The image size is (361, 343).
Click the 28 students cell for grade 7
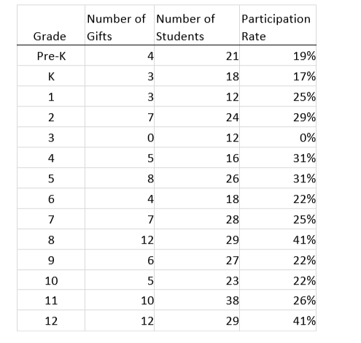point(197,219)
